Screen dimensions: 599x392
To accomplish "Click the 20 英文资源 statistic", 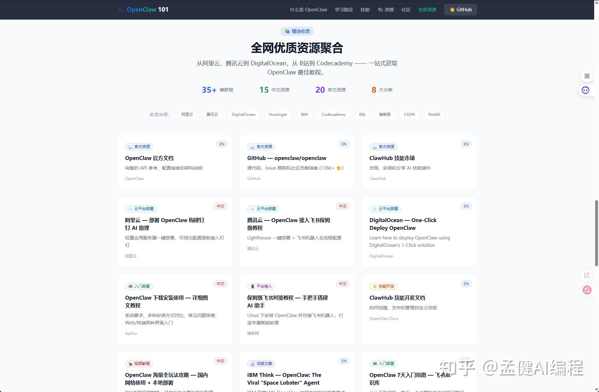I will 331,90.
